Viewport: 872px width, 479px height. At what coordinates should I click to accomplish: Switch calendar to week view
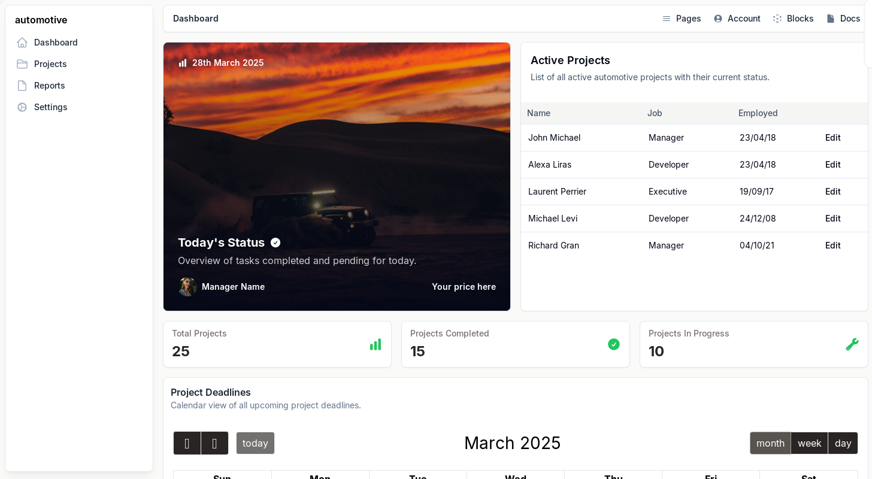coord(809,443)
